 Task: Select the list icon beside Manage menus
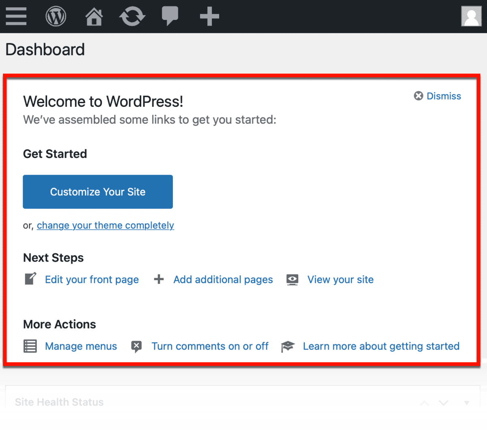(30, 346)
